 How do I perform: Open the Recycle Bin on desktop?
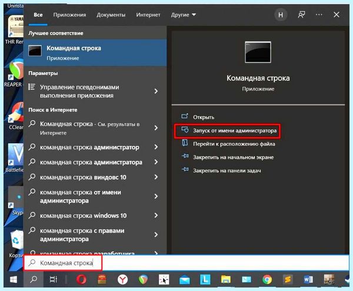16,243
